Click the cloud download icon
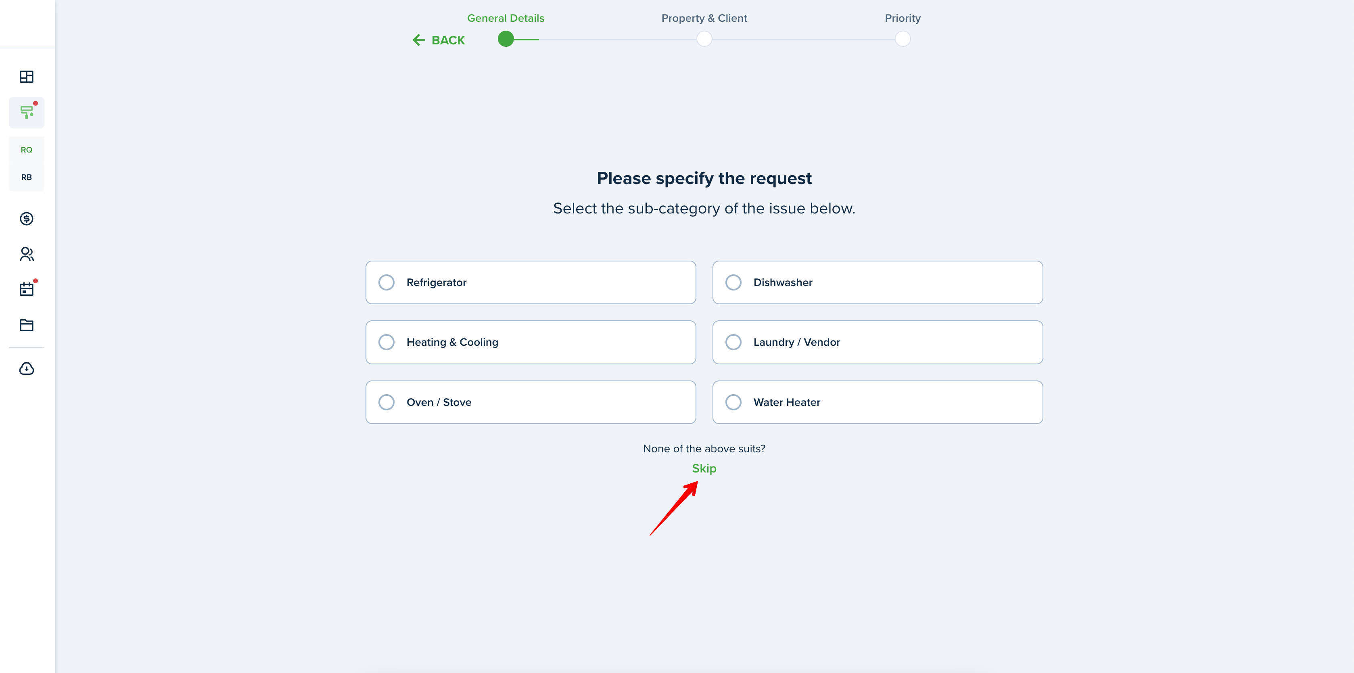 (26, 368)
